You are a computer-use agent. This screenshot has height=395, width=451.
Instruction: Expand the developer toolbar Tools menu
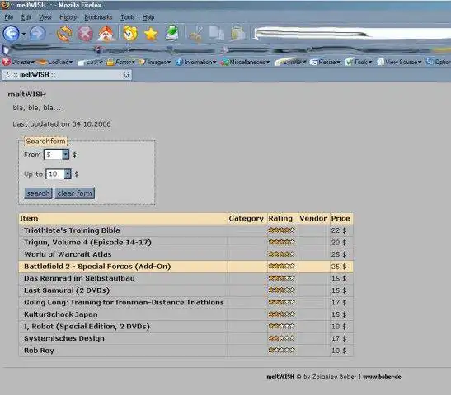pos(359,62)
